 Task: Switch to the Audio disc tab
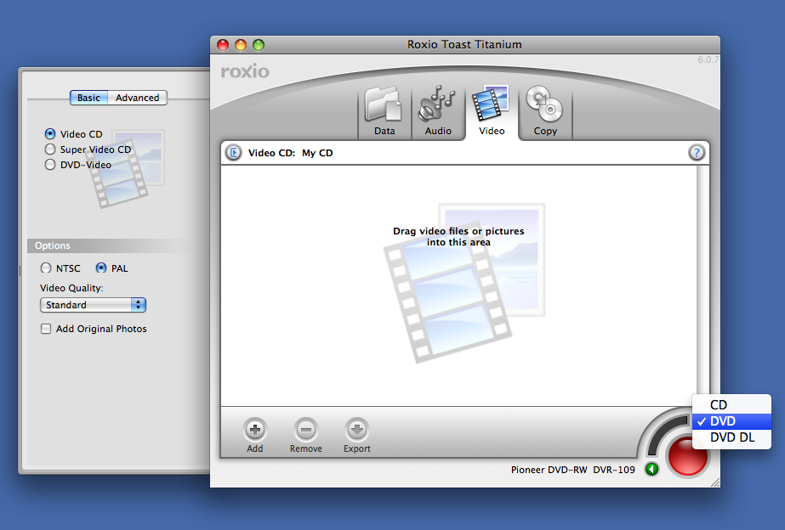coord(438,111)
